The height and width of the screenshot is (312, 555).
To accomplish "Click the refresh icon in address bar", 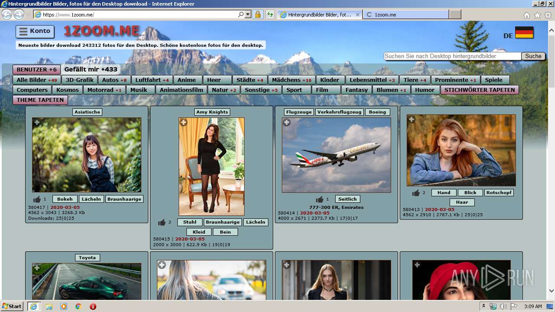I will 270,15.
